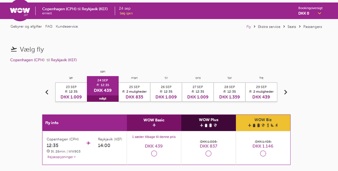
Task: Expand Rejseoplysninger flight details
Action: (x=61, y=157)
